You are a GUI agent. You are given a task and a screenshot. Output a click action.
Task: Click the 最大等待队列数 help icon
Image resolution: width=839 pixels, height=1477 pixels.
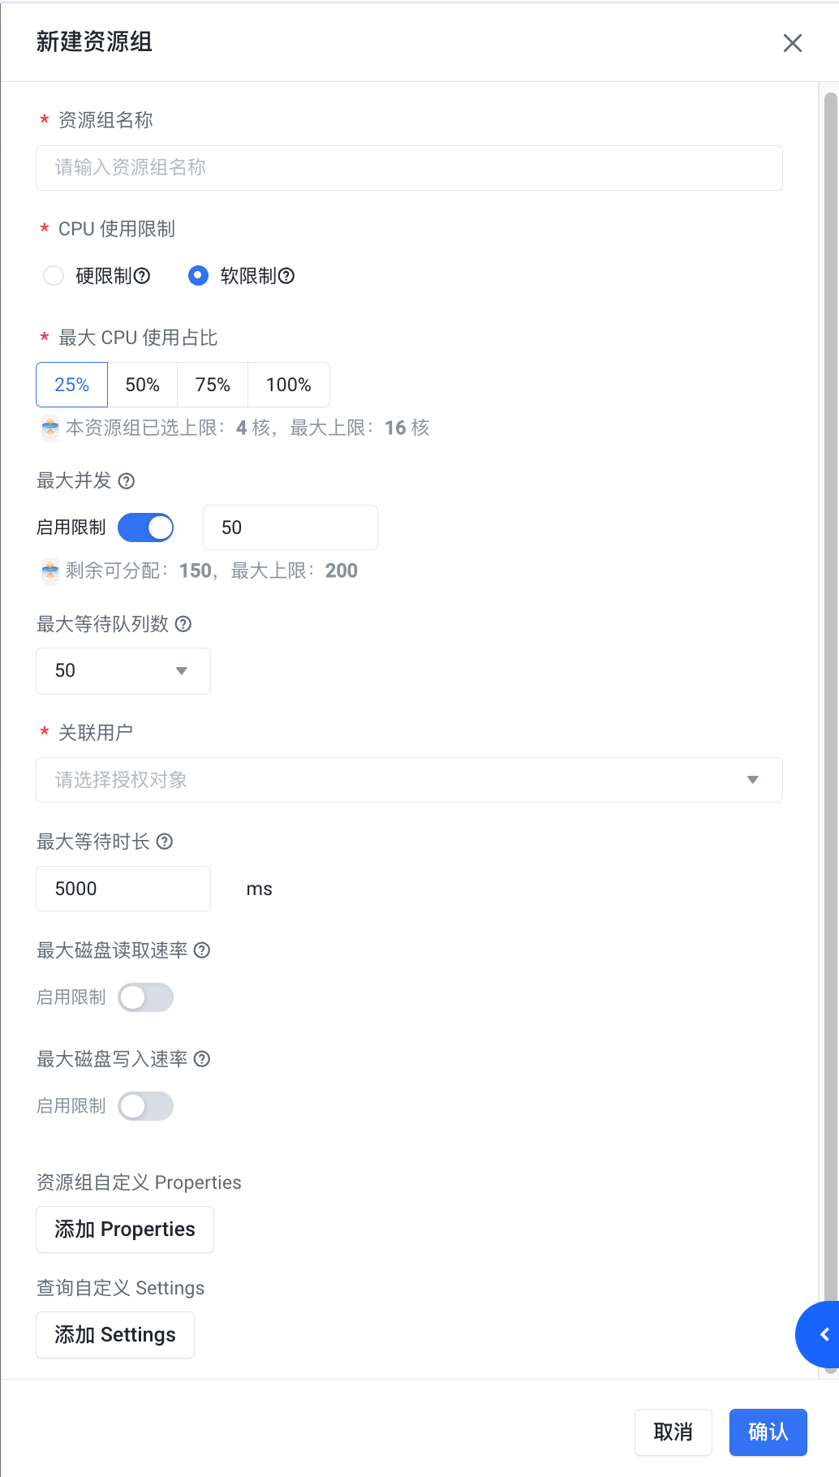[183, 624]
